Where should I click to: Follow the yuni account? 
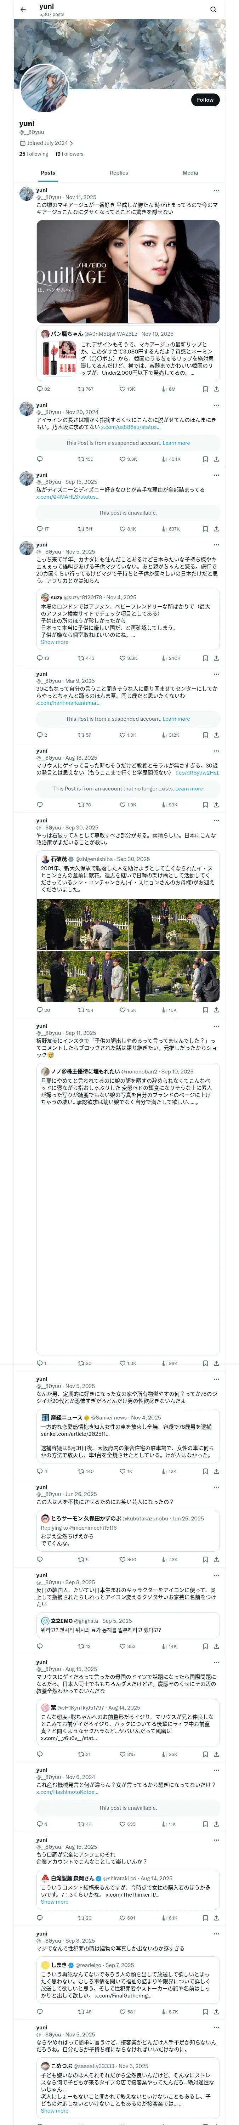205,100
